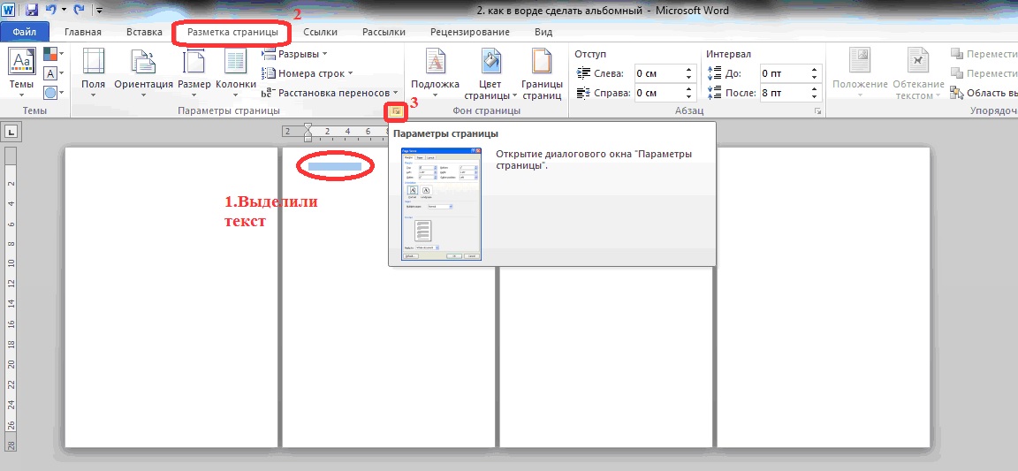
Task: Switch to the Главная tab
Action: (x=82, y=32)
